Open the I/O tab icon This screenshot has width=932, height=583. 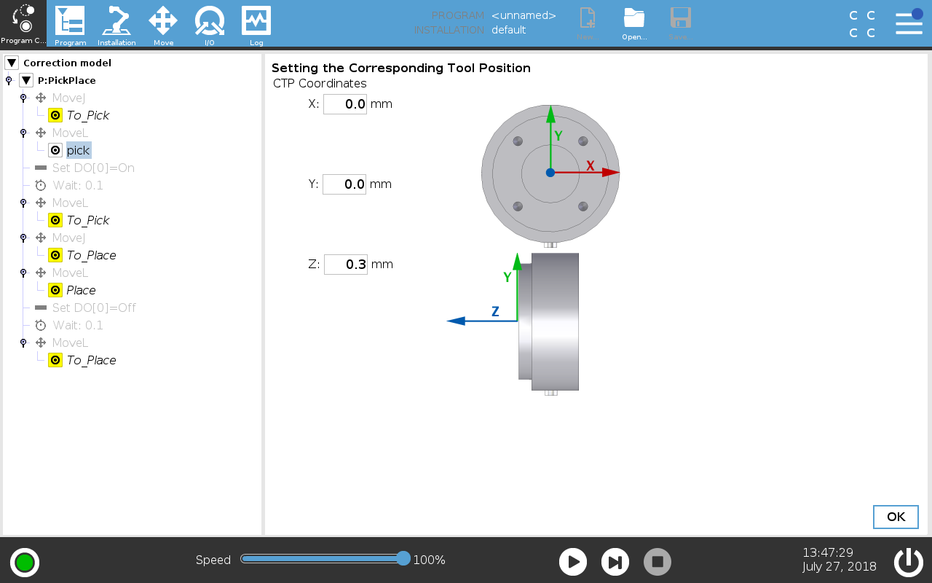[209, 22]
